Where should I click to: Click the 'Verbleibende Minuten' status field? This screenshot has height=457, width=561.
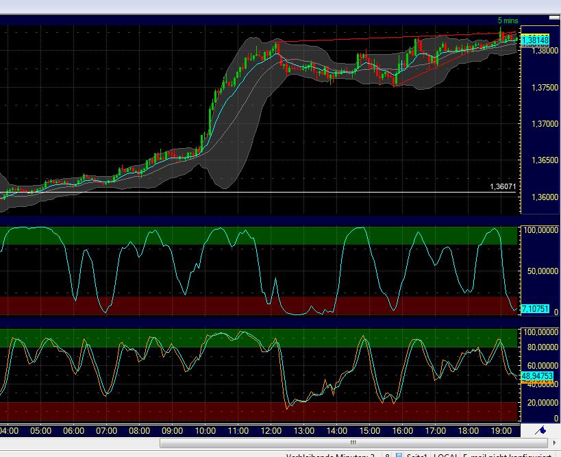[x=327, y=455]
